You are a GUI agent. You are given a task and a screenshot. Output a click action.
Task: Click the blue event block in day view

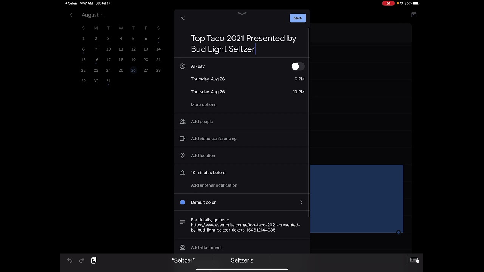pos(357,199)
